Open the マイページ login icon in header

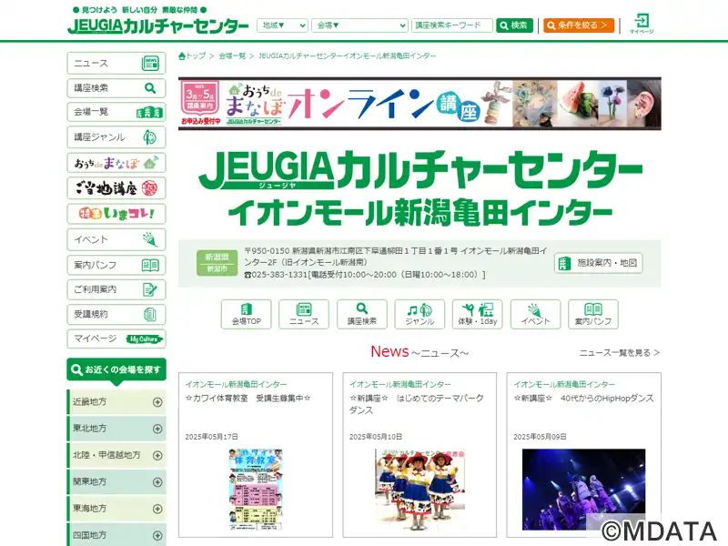pos(642,24)
